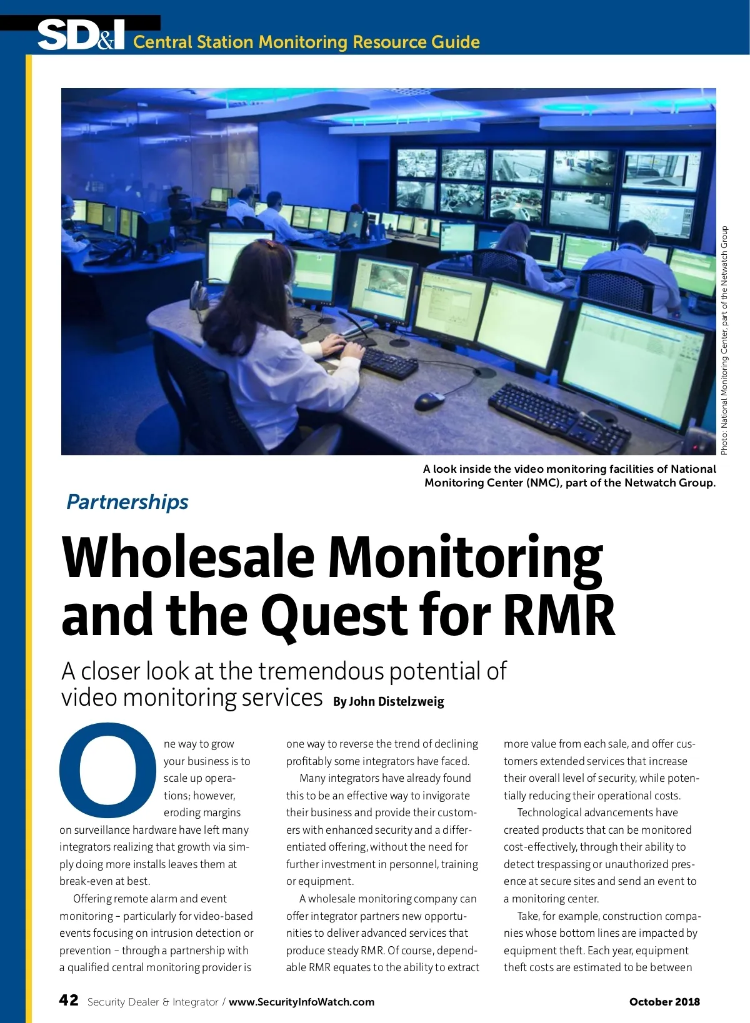
Task: Click the SD&I magazine logo
Action: tap(81, 35)
